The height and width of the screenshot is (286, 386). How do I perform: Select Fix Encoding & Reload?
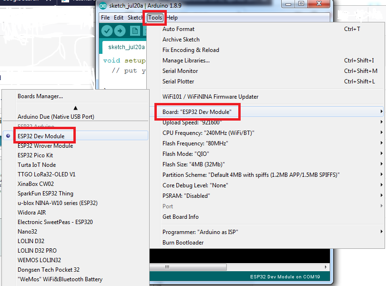[x=271, y=50]
